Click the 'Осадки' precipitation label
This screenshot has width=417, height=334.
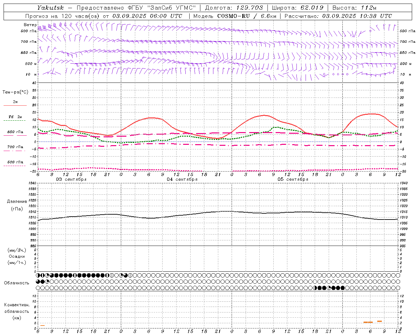[17, 256]
